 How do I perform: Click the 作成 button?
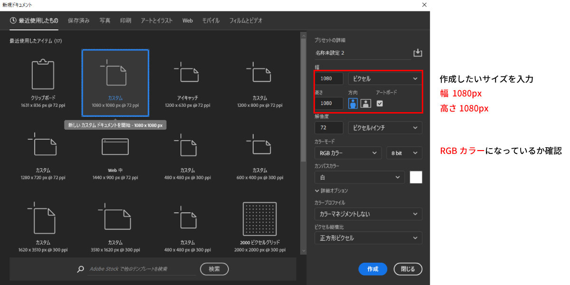click(x=373, y=269)
